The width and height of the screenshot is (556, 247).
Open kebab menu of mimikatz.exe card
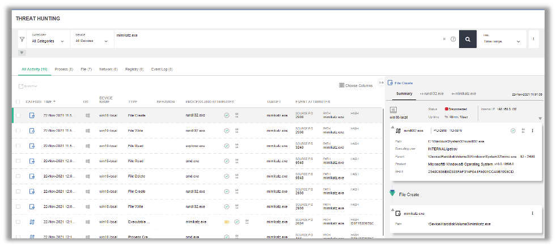pos(532,213)
